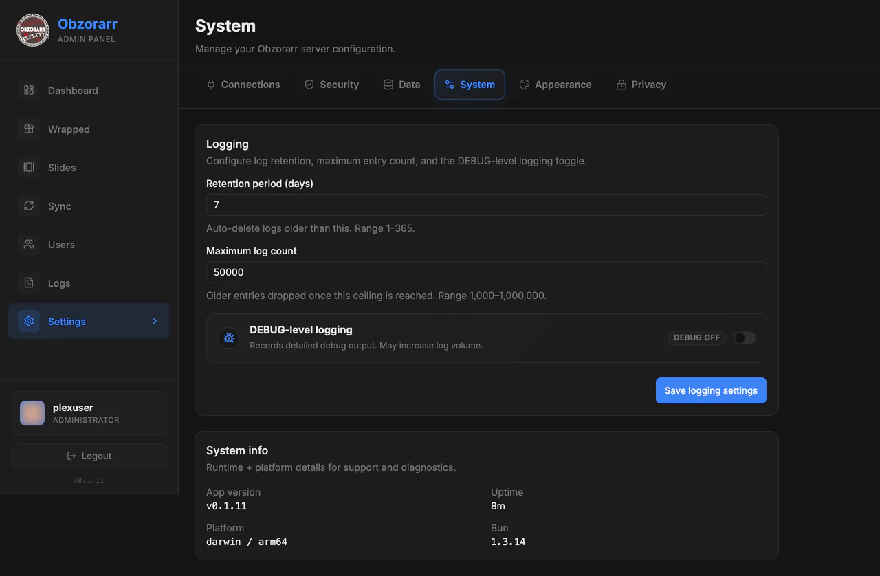Viewport: 880px width, 576px height.
Task: Click the Settings gear icon in sidebar
Action: pyautogui.click(x=29, y=321)
